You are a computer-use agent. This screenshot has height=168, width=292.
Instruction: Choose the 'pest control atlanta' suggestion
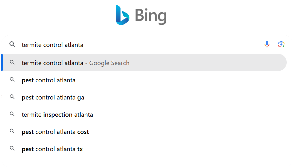pos(48,80)
